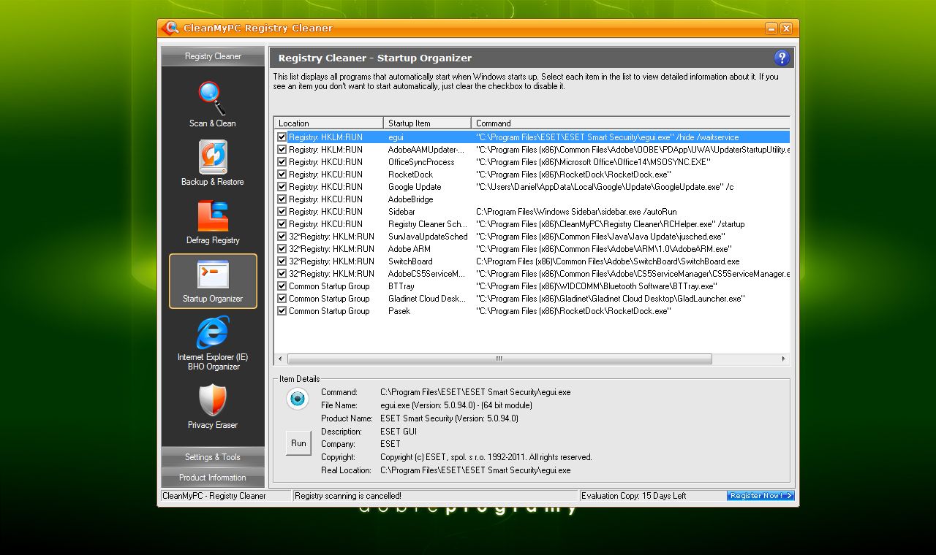Click the ESET eye icon in Item Details
The image size is (936, 555).
pyautogui.click(x=297, y=398)
